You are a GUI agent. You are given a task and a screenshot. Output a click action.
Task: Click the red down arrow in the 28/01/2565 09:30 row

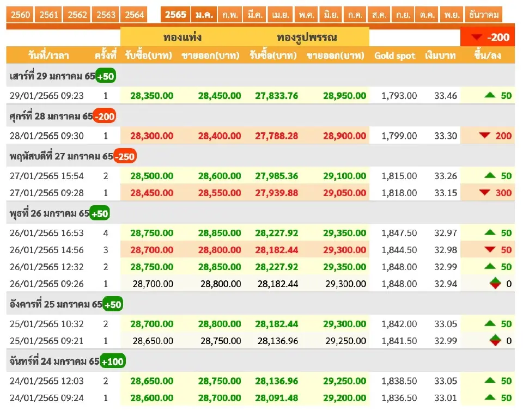(x=484, y=136)
